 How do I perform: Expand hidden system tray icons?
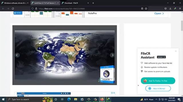156,99
